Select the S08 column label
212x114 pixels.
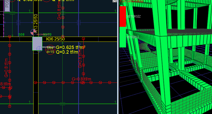coord(21,34)
